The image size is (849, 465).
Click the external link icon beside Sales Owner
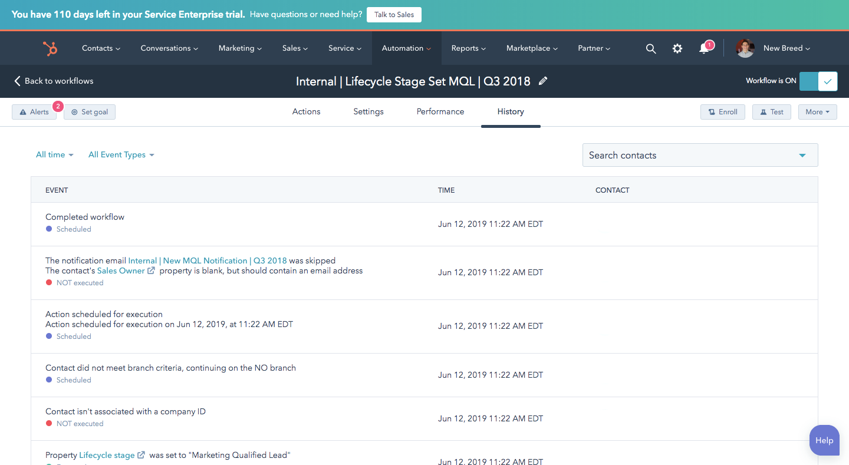pos(151,271)
